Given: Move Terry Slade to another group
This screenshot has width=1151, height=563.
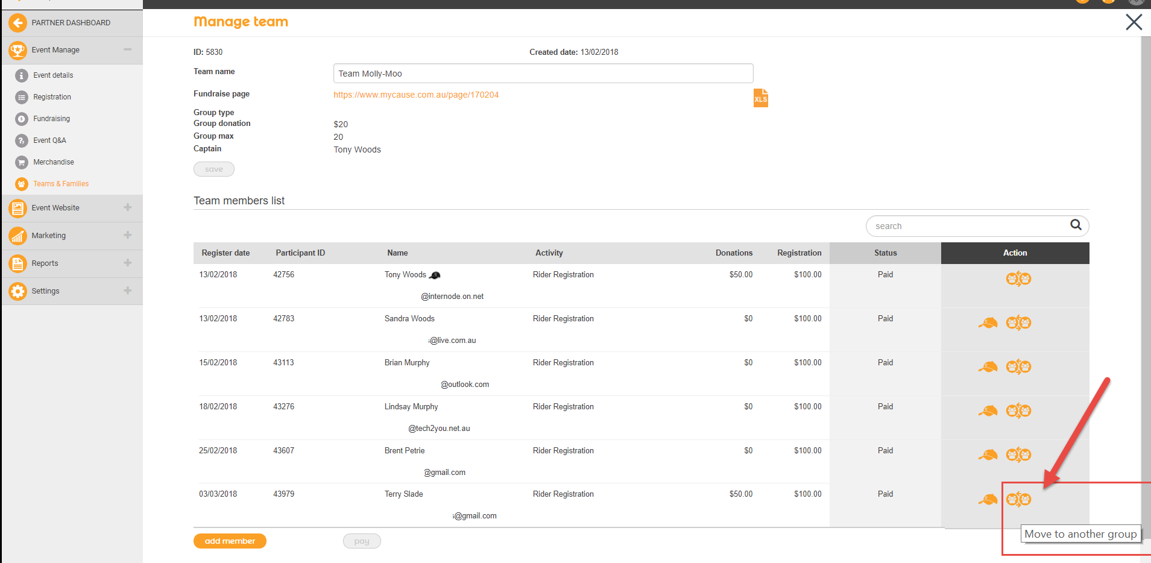Looking at the screenshot, I should coord(1018,499).
